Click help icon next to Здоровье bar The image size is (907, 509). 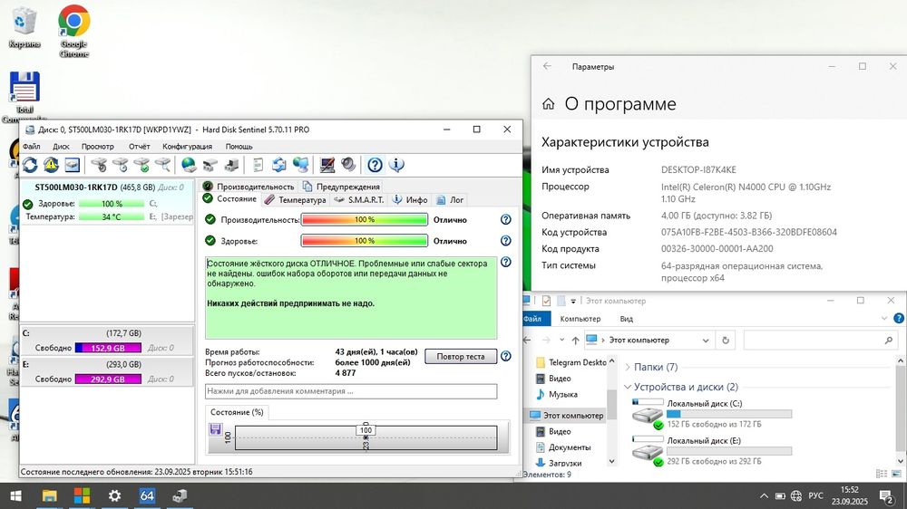tap(505, 241)
